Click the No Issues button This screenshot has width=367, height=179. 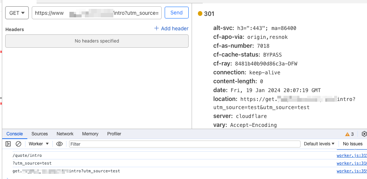click(353, 144)
